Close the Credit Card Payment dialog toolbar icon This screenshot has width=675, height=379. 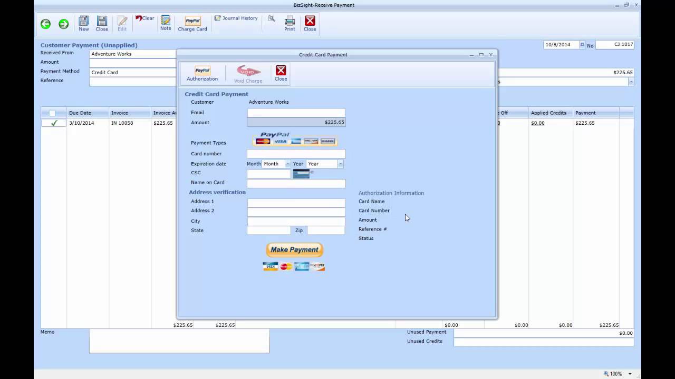click(x=281, y=73)
